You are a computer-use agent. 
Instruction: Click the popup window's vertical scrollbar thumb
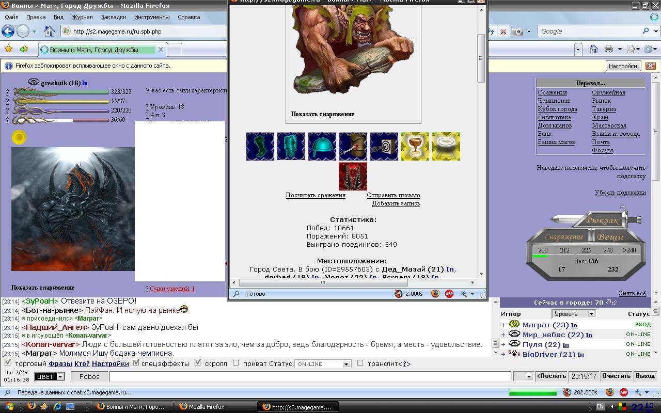[481, 58]
